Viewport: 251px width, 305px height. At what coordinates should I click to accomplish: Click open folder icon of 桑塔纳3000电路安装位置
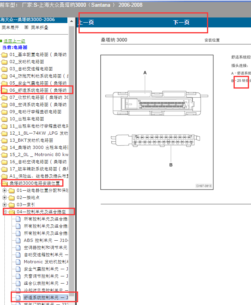[x=5, y=183]
